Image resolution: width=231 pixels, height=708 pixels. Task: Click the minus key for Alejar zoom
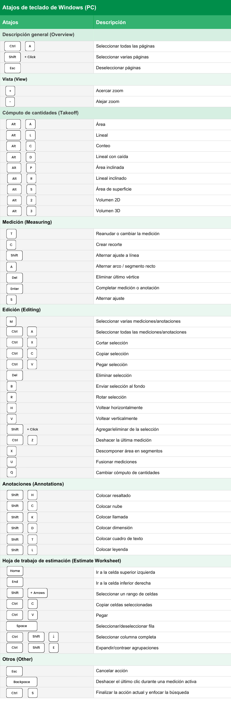click(10, 102)
